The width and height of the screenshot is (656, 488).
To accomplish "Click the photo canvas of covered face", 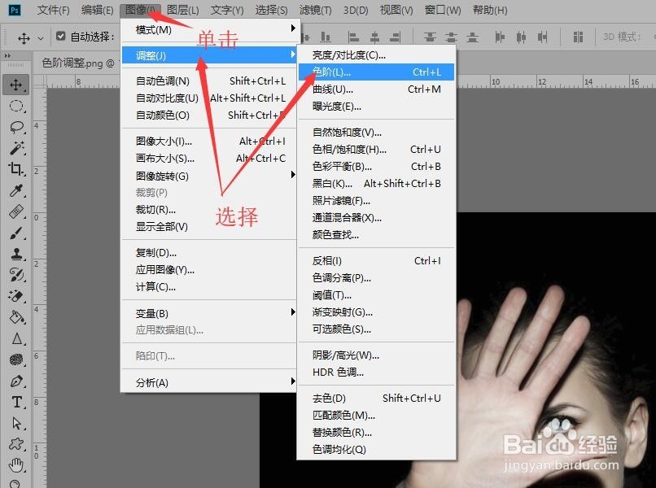I will pyautogui.click(x=557, y=350).
